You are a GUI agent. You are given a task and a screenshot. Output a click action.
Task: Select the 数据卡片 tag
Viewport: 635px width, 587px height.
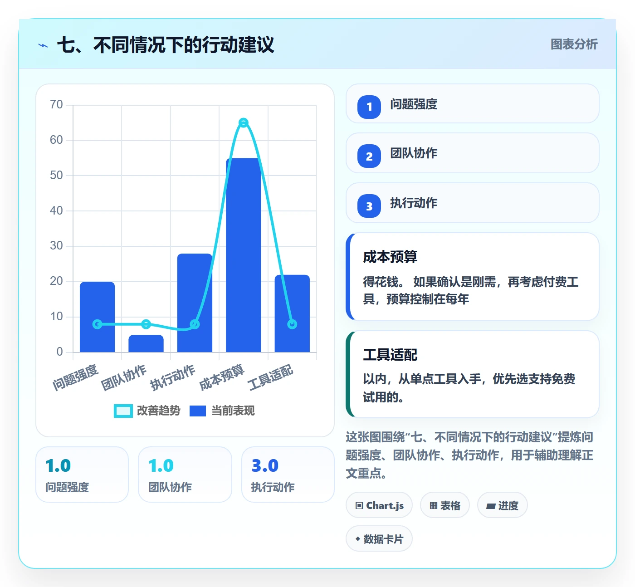pos(379,538)
